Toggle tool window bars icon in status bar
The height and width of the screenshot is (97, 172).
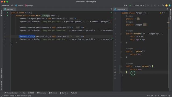[2, 96]
